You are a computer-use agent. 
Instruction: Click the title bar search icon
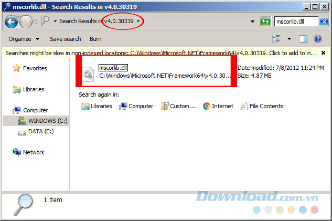(x=7, y=7)
